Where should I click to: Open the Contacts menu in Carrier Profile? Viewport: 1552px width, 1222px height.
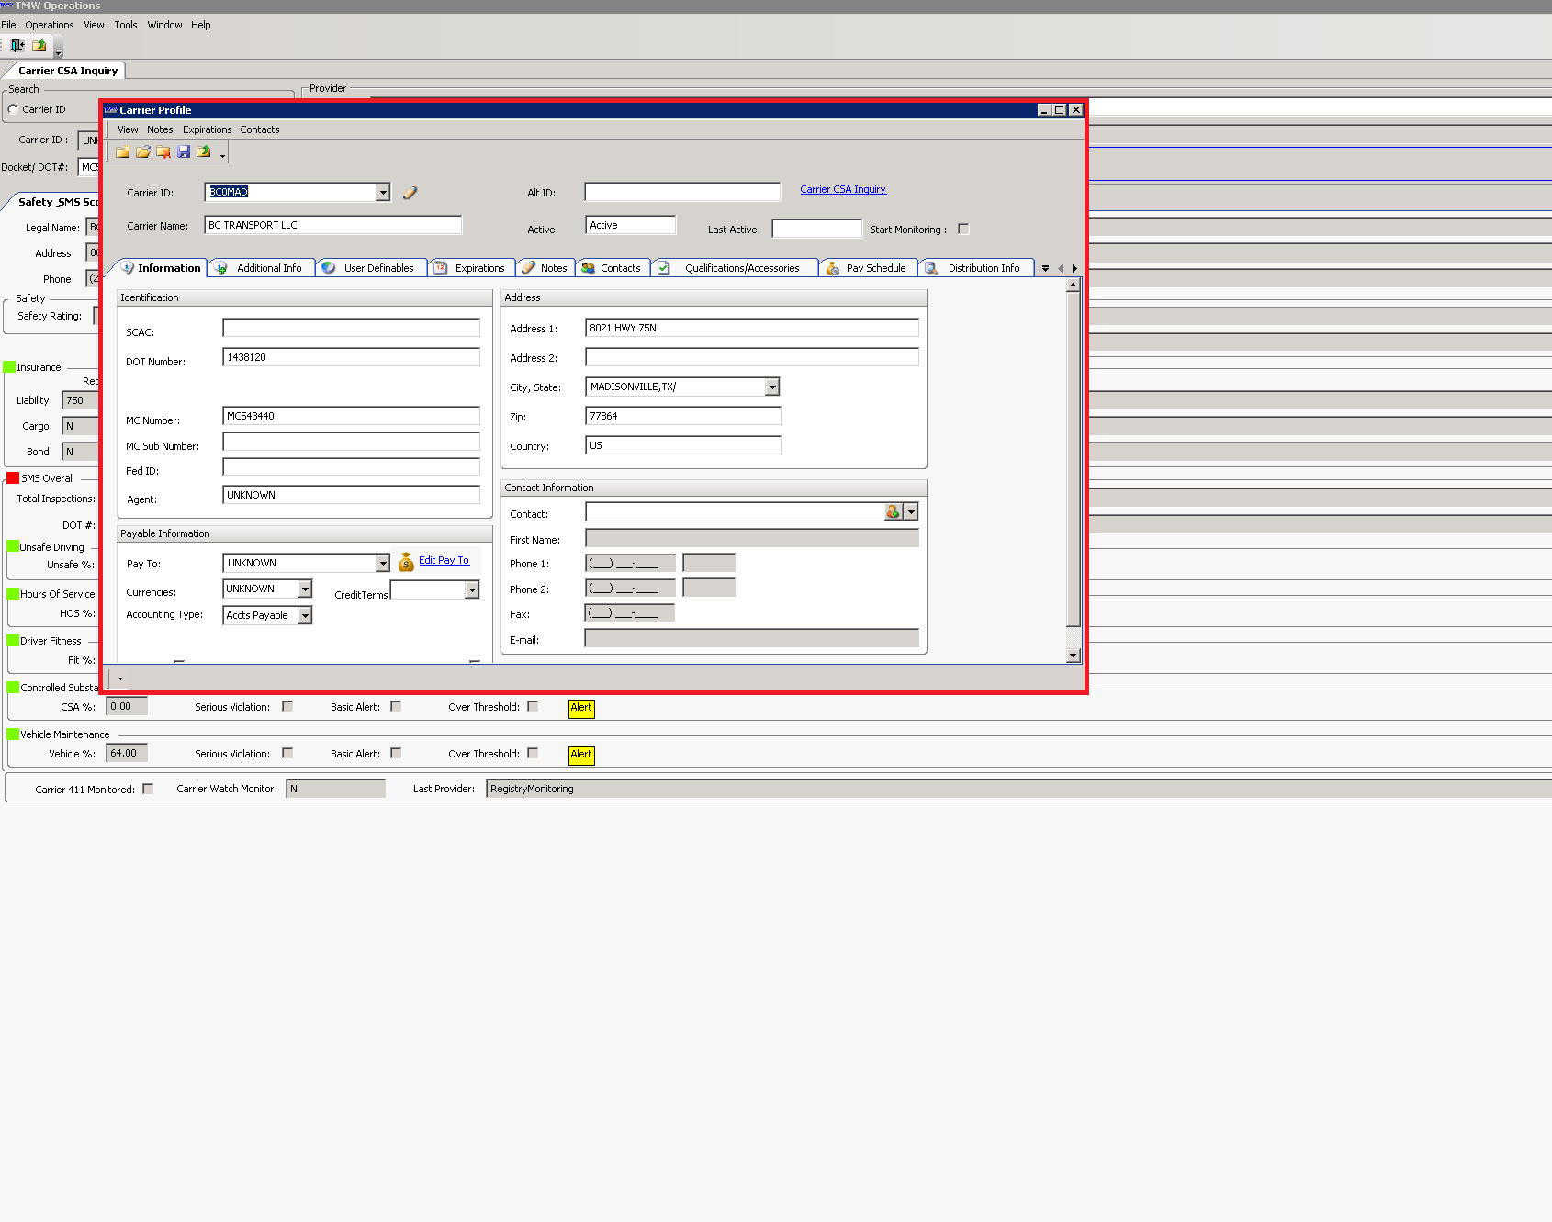260,129
